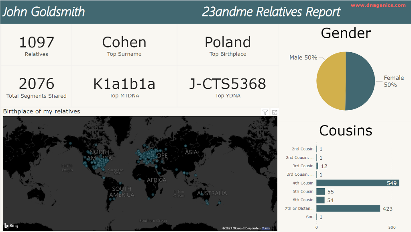Click the map focus mode icon
This screenshot has width=411, height=232.
pyautogui.click(x=275, y=112)
